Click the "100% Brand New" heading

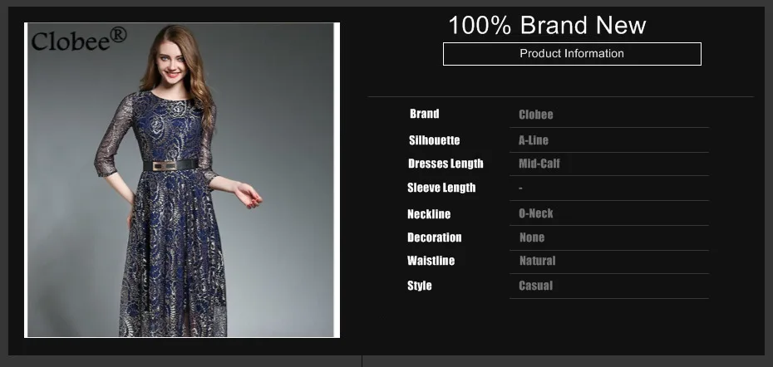(x=547, y=25)
